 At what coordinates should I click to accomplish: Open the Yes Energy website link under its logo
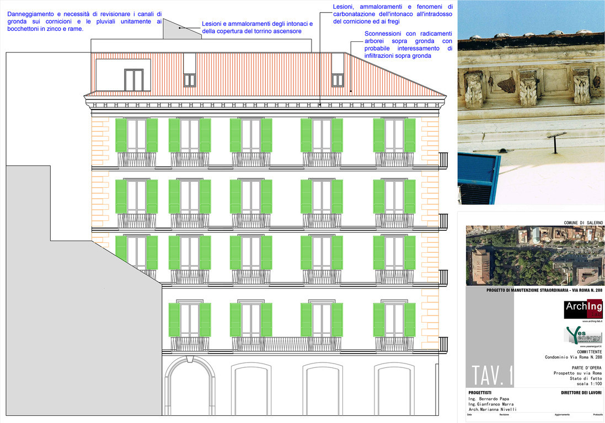[x=590, y=346]
